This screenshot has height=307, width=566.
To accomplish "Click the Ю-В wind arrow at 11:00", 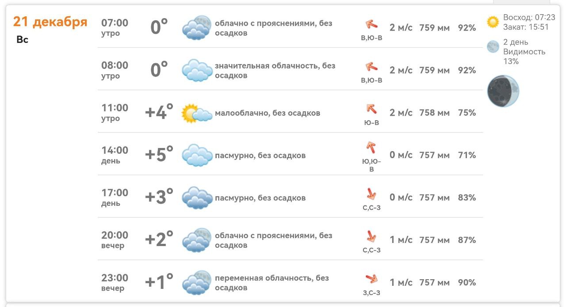I will tap(371, 109).
